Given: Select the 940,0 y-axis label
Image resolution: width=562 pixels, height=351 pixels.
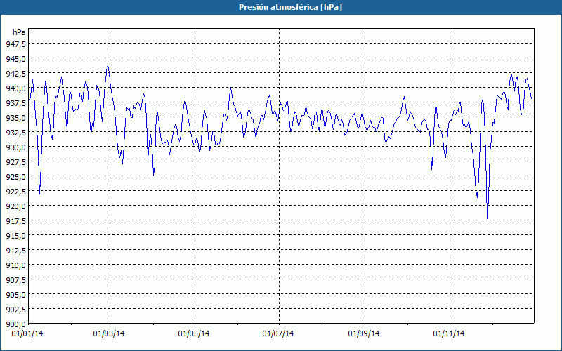Looking at the screenshot, I should click(x=15, y=88).
